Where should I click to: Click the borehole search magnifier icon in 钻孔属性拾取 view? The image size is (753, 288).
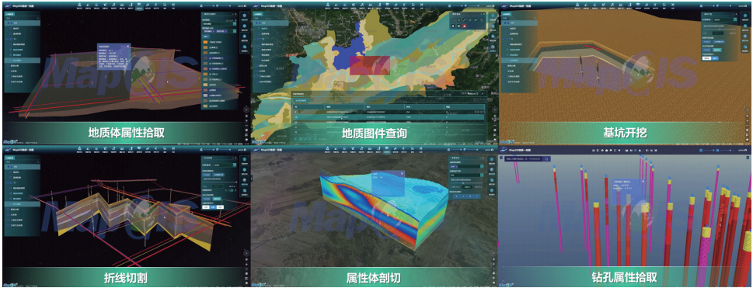pos(546,158)
